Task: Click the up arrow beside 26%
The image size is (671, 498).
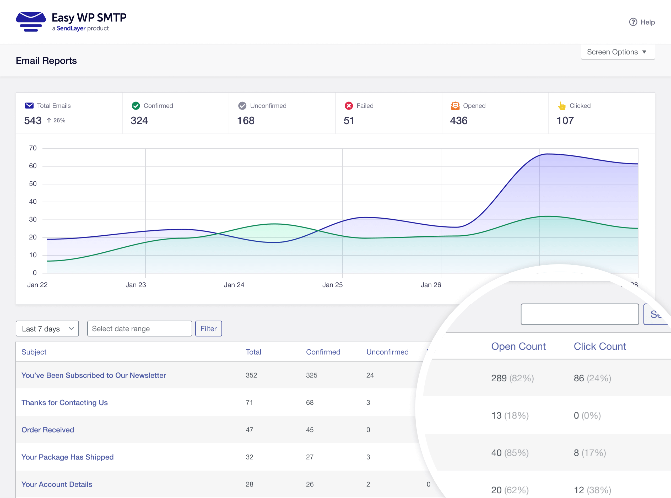Action: pyautogui.click(x=49, y=120)
